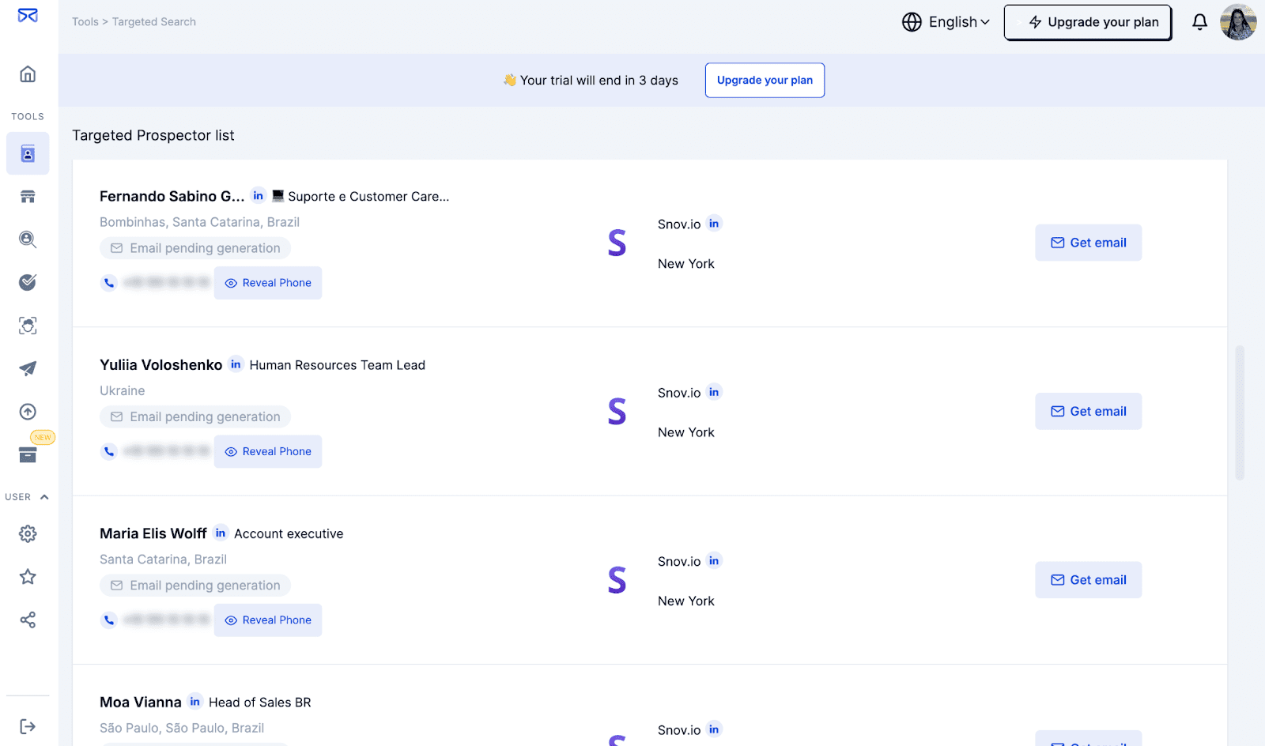Click the vertical page scrollbar
The image size is (1265, 746).
(1240, 413)
